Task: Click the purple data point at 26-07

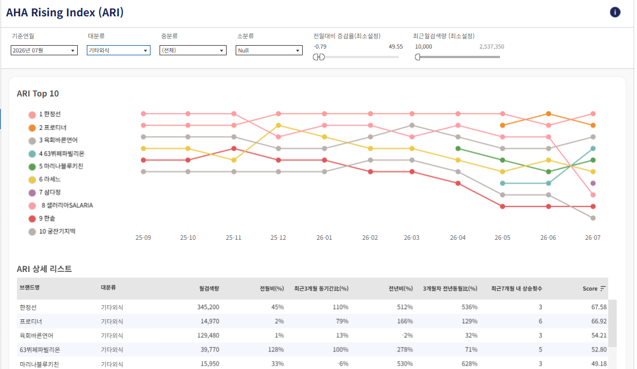Action: pos(593,183)
